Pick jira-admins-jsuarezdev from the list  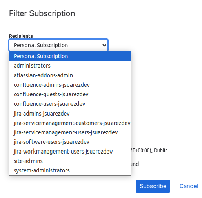click(70, 114)
